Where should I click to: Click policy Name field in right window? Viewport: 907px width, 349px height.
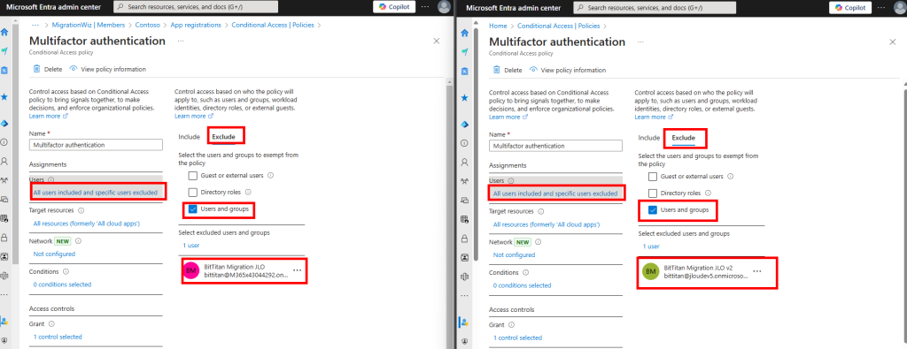555,146
